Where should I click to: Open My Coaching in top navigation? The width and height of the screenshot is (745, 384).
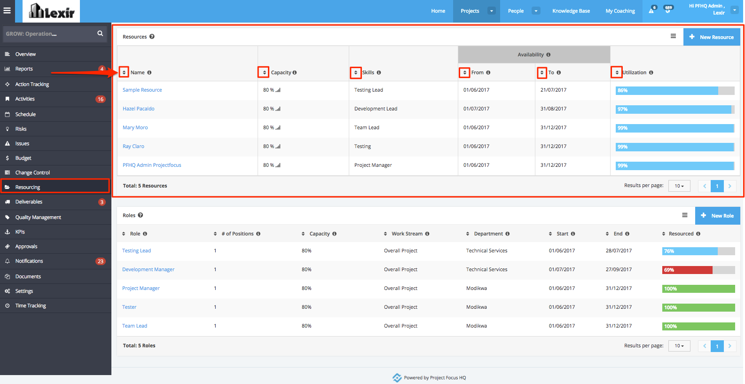(620, 11)
